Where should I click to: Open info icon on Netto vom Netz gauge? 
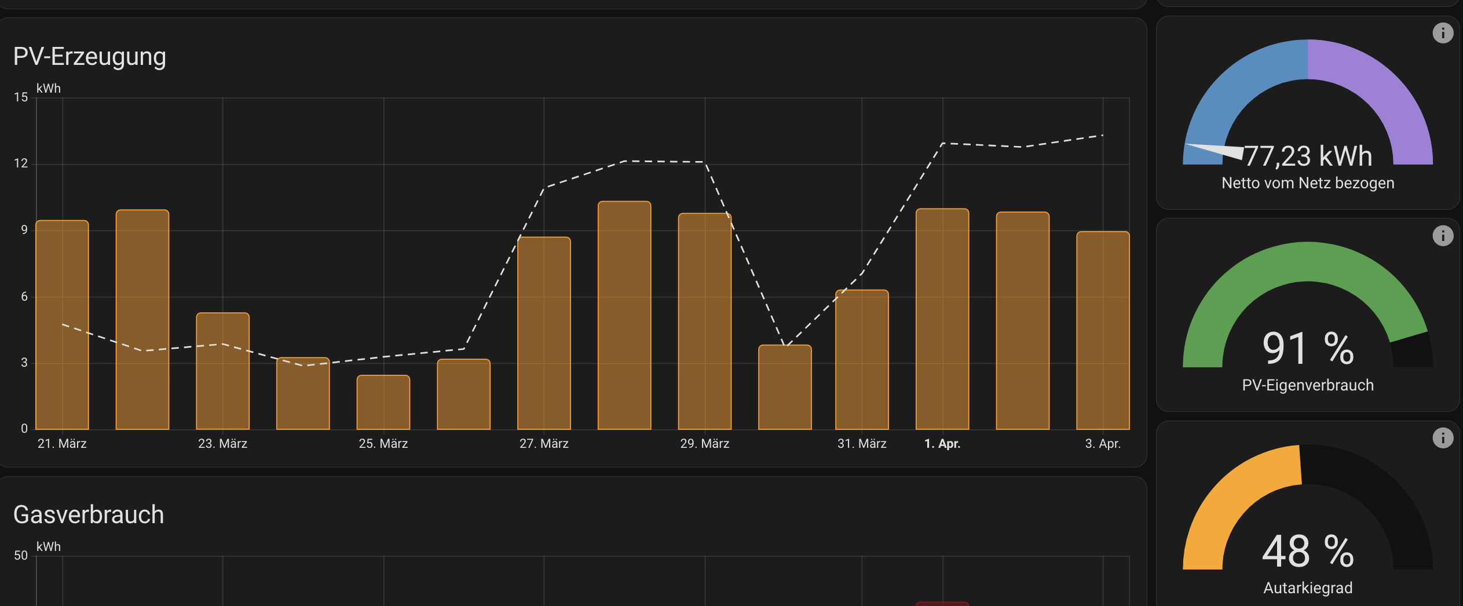click(1443, 33)
